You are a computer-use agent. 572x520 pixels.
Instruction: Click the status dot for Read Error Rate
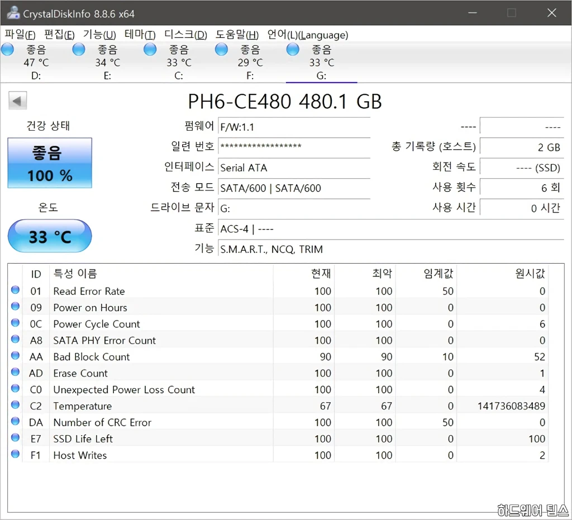[15, 290]
